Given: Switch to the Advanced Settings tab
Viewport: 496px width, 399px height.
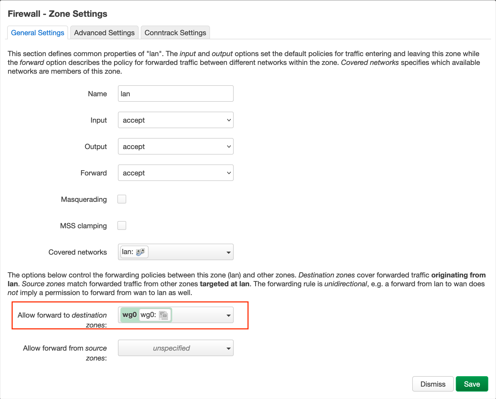Looking at the screenshot, I should pyautogui.click(x=104, y=33).
